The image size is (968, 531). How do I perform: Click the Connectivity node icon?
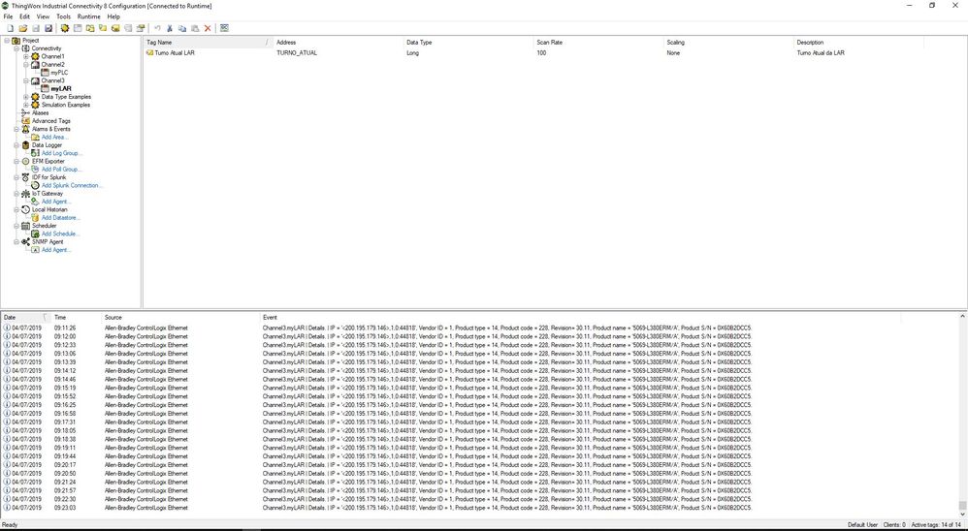coord(25,48)
